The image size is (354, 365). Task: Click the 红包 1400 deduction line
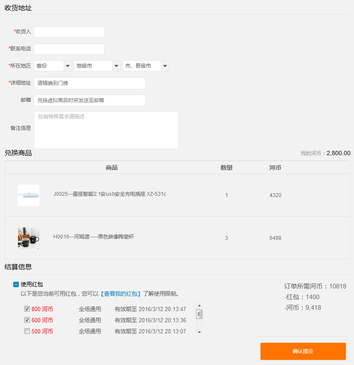tap(302, 297)
